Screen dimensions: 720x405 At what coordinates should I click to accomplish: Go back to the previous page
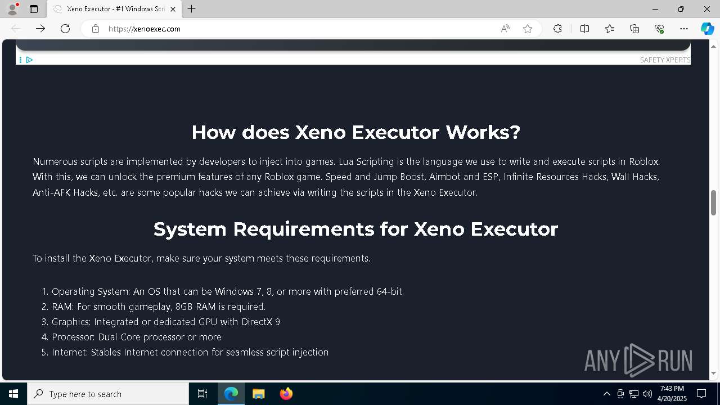pyautogui.click(x=16, y=29)
